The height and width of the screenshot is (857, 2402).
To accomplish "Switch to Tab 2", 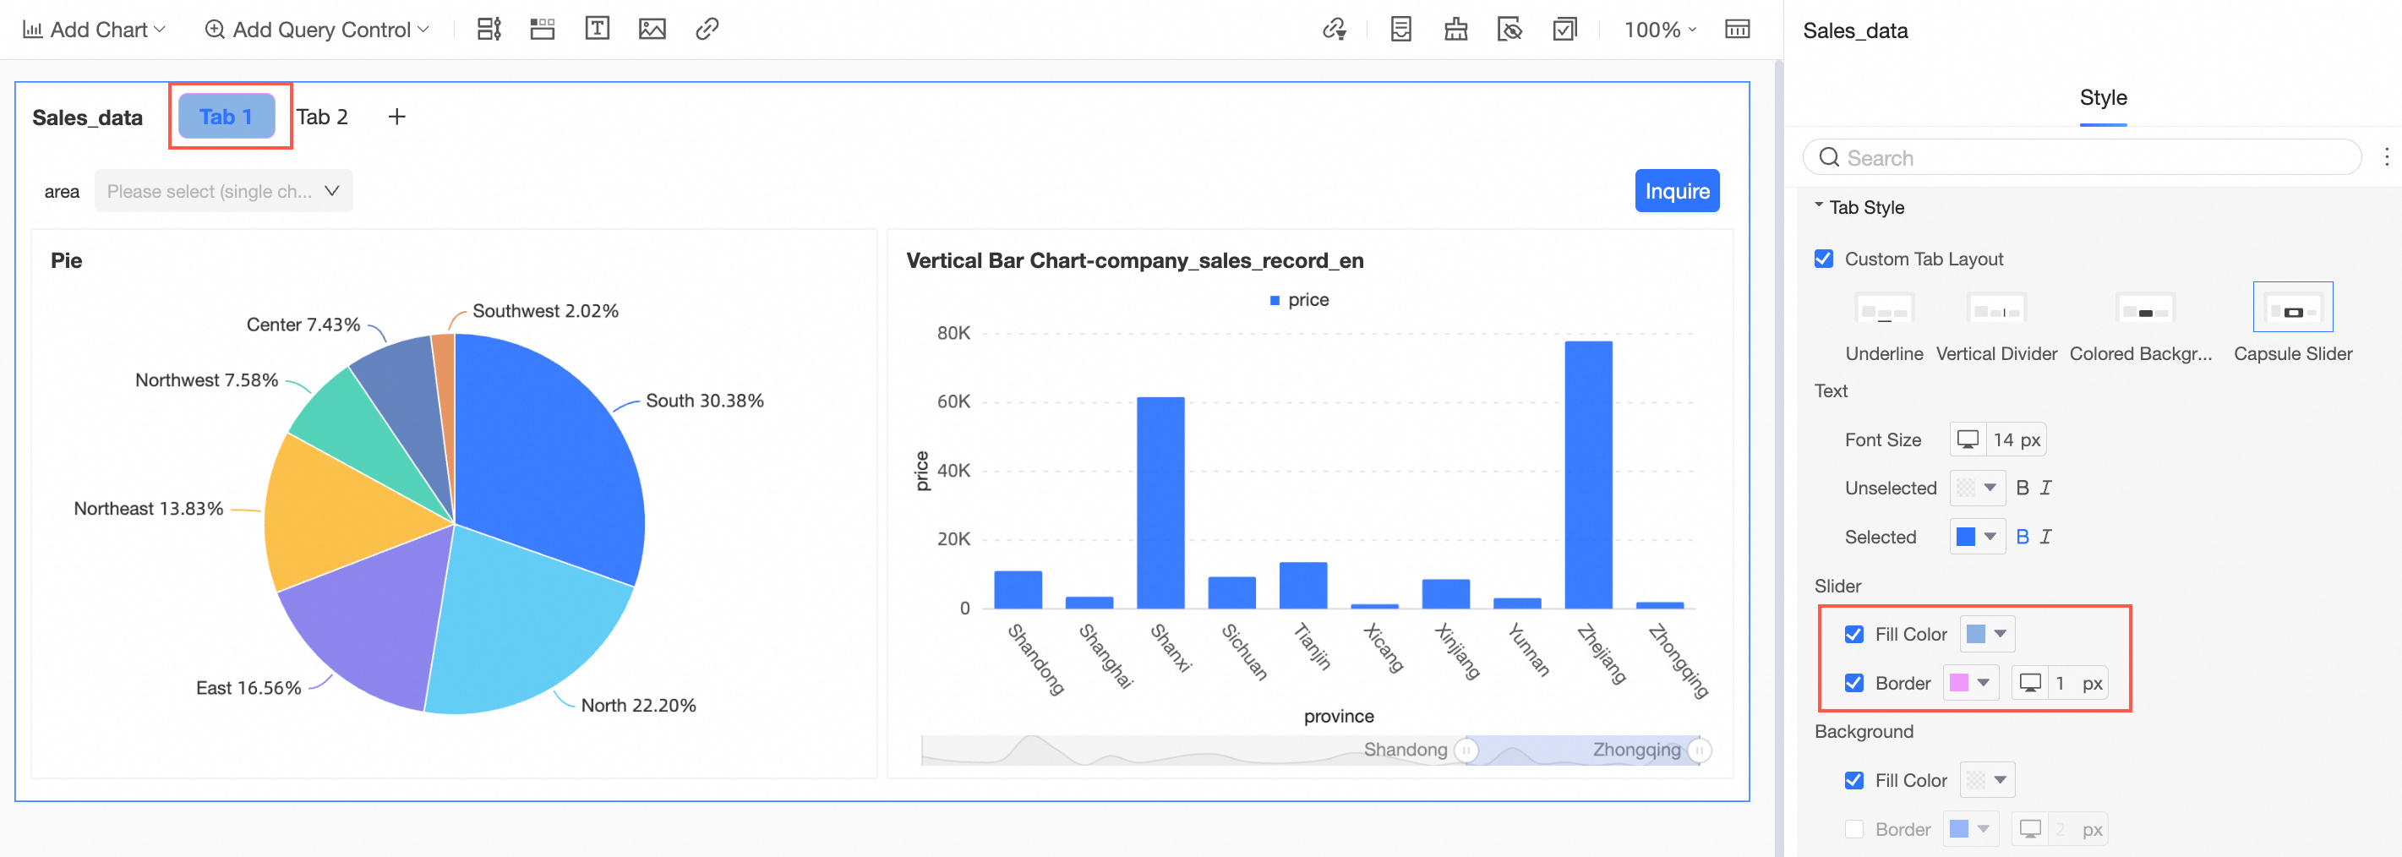I will 323,117.
